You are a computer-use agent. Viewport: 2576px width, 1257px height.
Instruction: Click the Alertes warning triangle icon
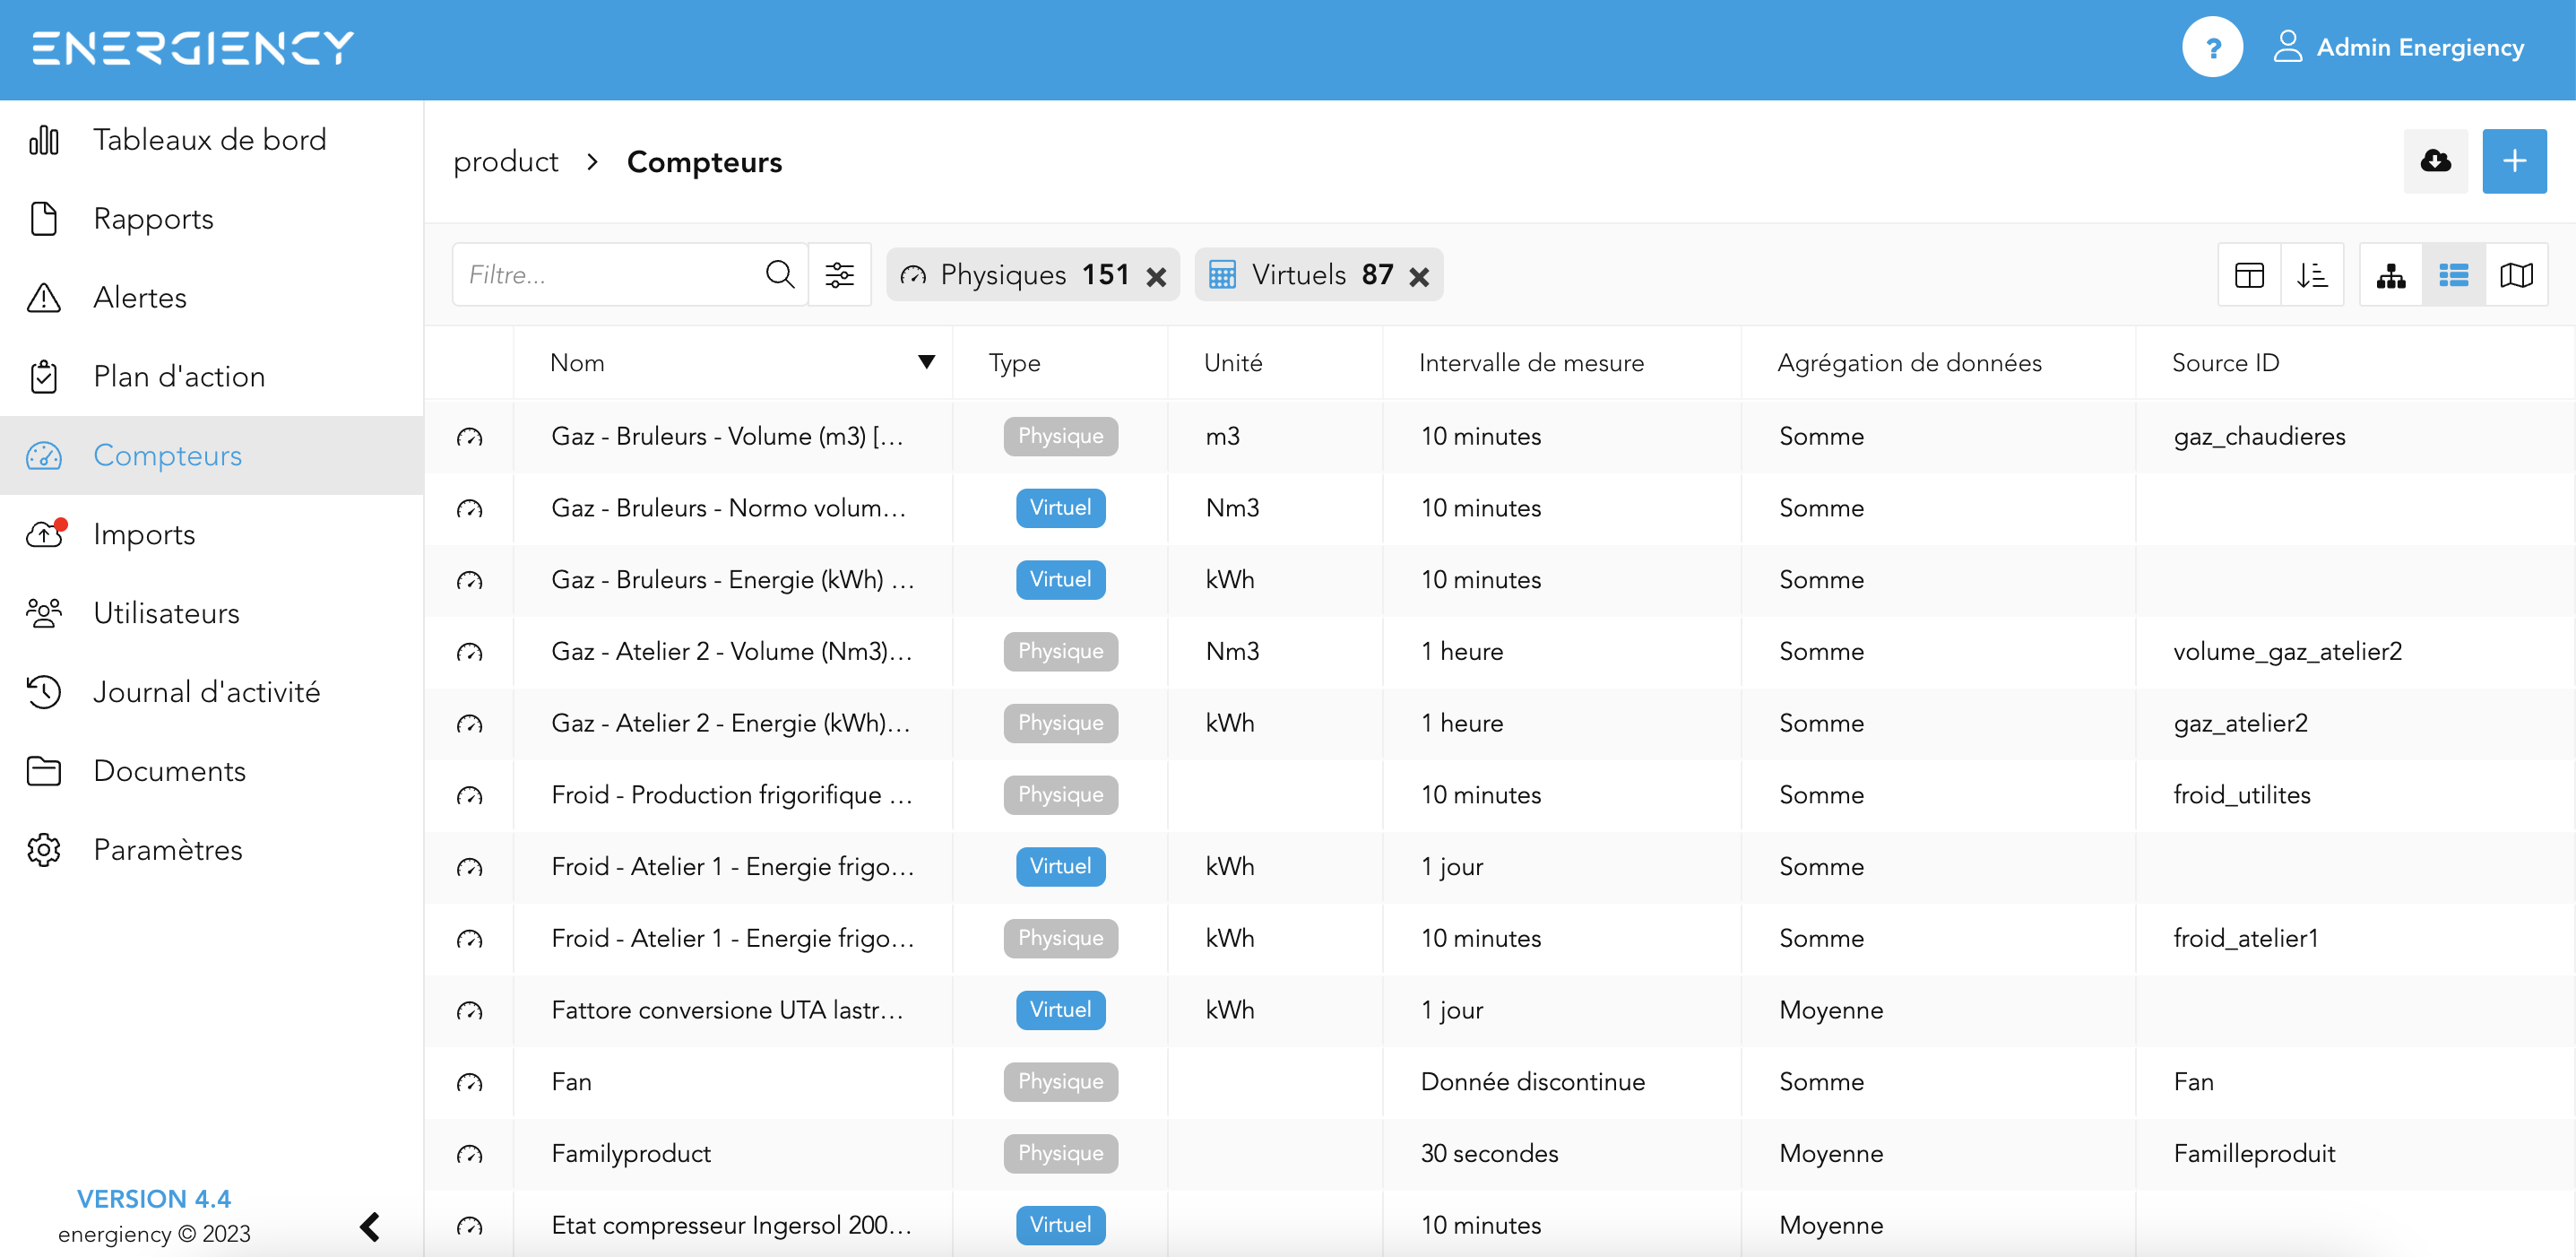(x=44, y=298)
